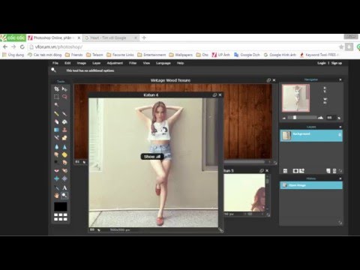
Task: Click the browser back arrow
Action: click(x=5, y=46)
